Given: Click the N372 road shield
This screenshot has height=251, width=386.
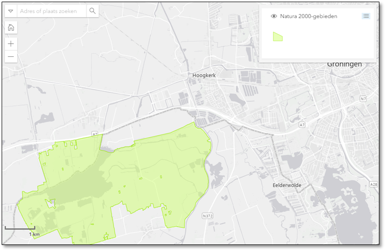Looking at the screenshot, I should 208,216.
